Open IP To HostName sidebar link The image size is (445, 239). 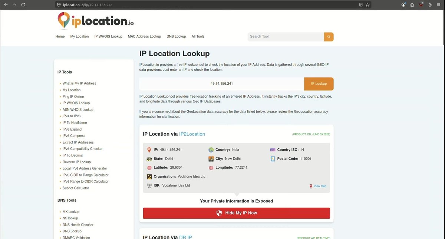pyautogui.click(x=75, y=123)
